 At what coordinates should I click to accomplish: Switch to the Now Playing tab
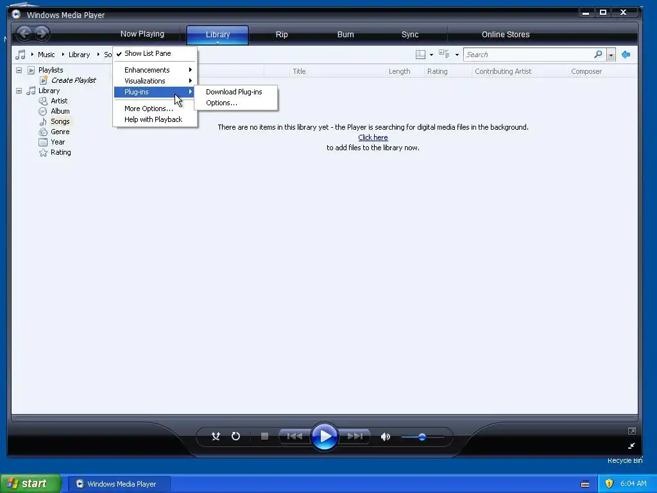(142, 34)
